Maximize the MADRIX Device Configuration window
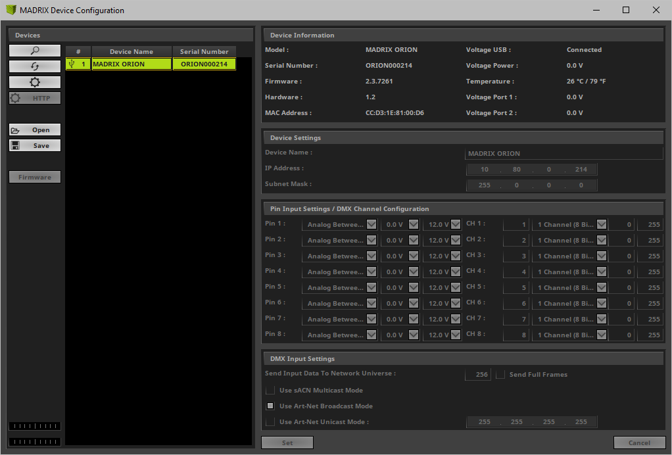This screenshot has height=455, width=672. tap(626, 10)
